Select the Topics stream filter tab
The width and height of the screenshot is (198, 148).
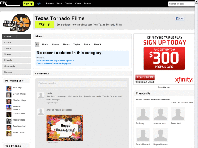(x=77, y=45)
